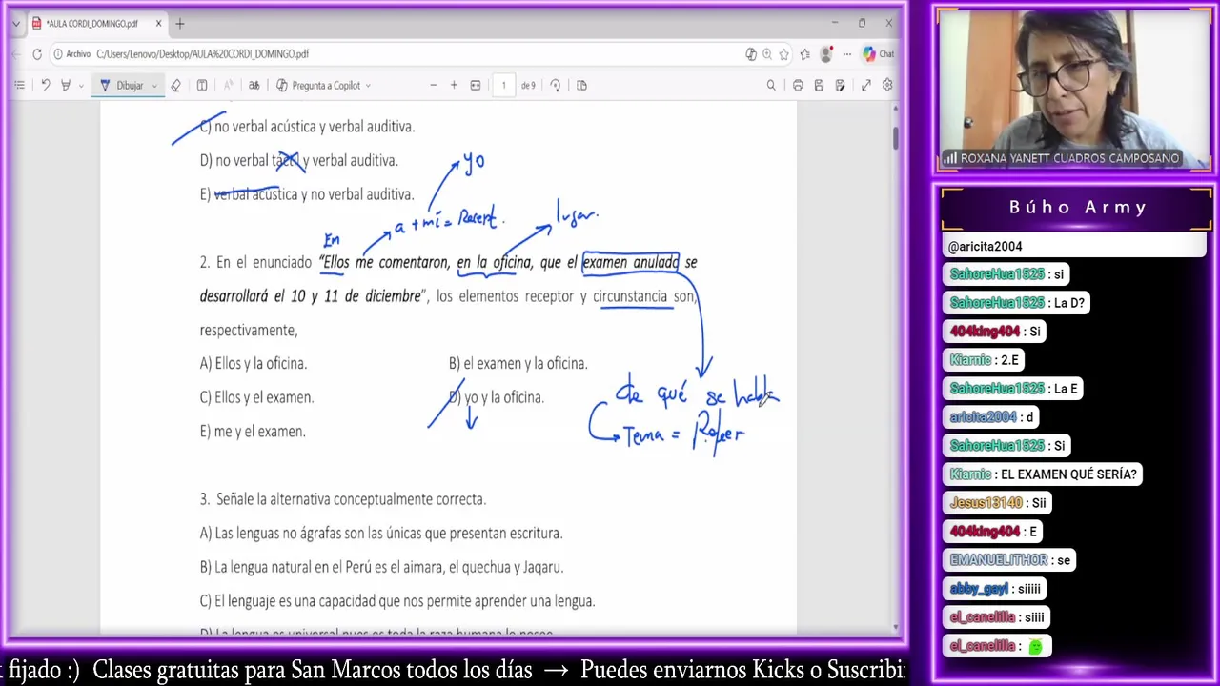Open the Copilot Chat button
Image resolution: width=1220 pixels, height=686 pixels.
coord(878,54)
